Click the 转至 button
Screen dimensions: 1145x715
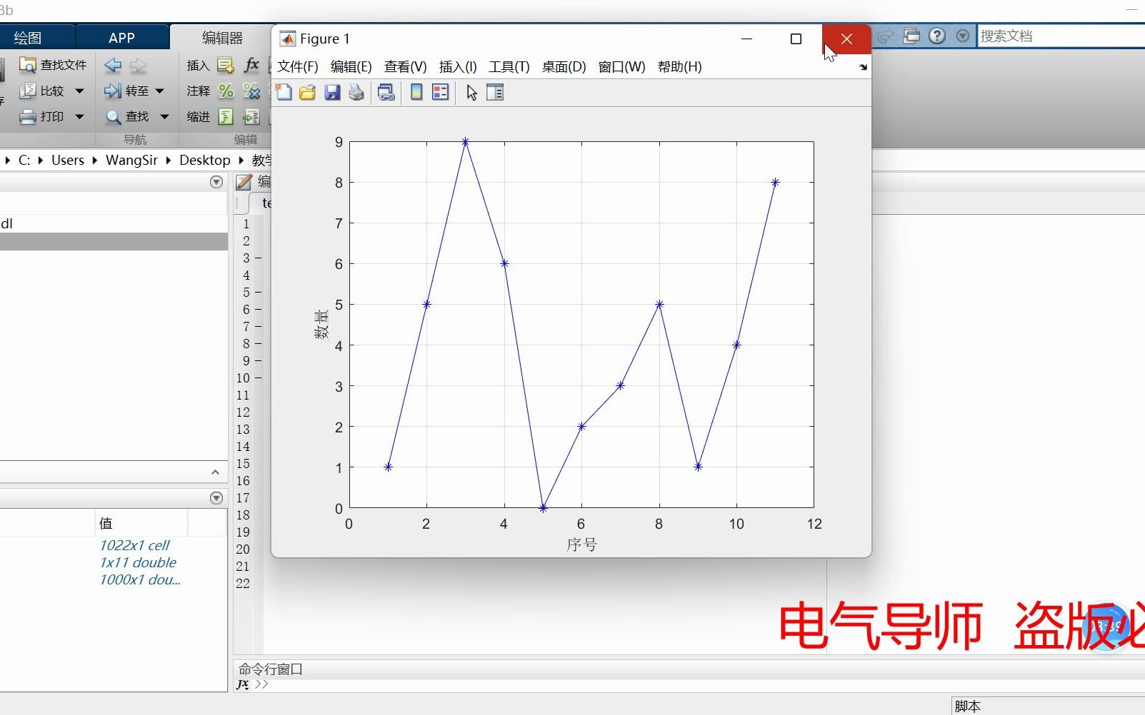tap(127, 91)
